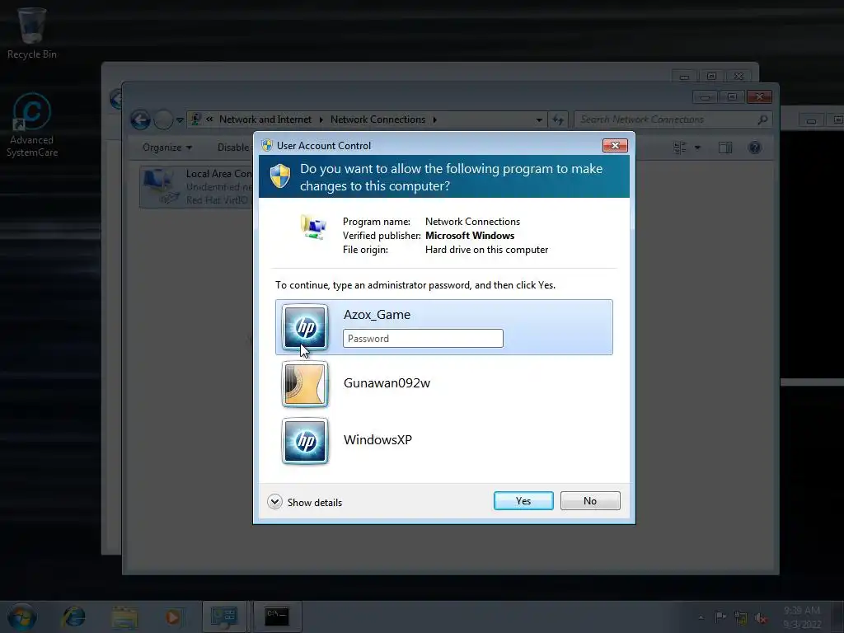Launch Windows Media Player from taskbar
The image size is (844, 633).
173,617
